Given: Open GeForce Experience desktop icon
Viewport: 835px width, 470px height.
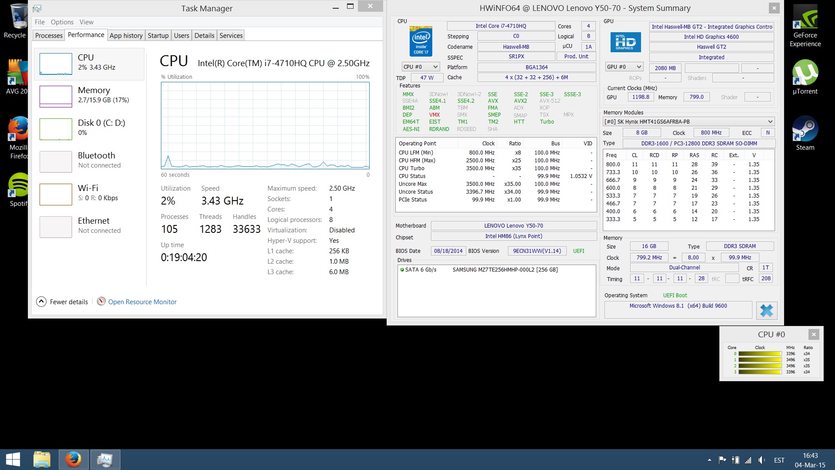Looking at the screenshot, I should tap(805, 25).
